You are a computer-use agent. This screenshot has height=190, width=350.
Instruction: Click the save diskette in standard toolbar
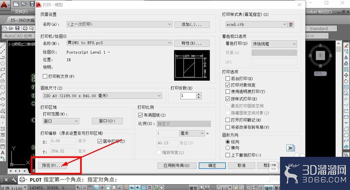pyautogui.click(x=17, y=28)
